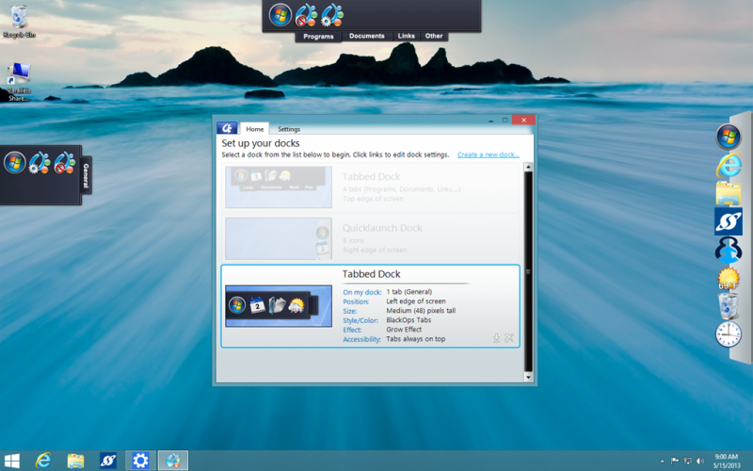The width and height of the screenshot is (753, 471).
Task: Click the Windows orb in the right-edge dock
Action: (728, 137)
